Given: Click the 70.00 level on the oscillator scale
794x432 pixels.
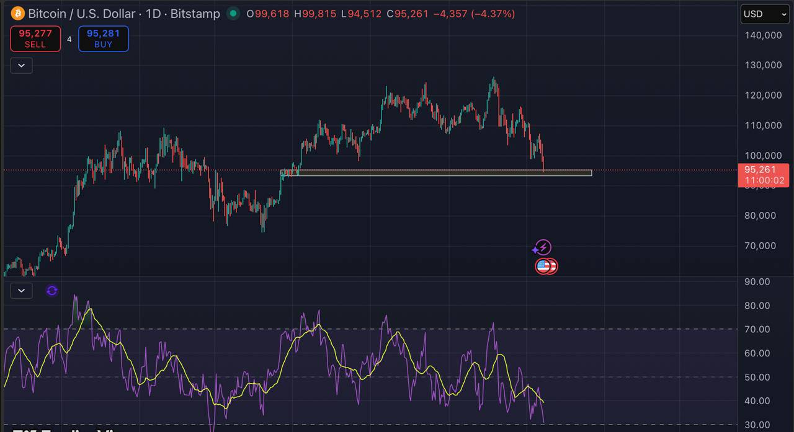Looking at the screenshot, I should [757, 329].
